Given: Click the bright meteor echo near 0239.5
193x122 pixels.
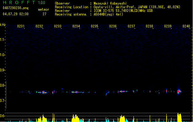Looking at the screenshot, I should click(x=179, y=91).
